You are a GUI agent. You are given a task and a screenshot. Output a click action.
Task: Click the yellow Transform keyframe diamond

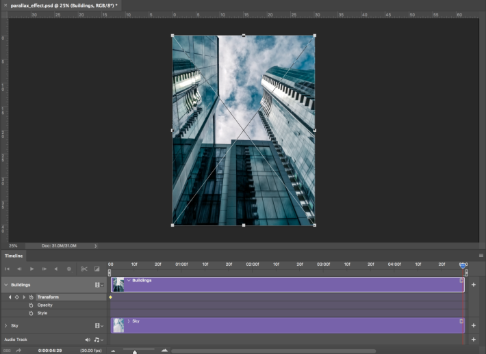[x=110, y=297]
